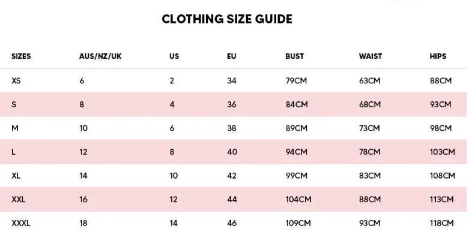The height and width of the screenshot is (235, 469).
Task: Click the S size row label
Action: (14, 104)
